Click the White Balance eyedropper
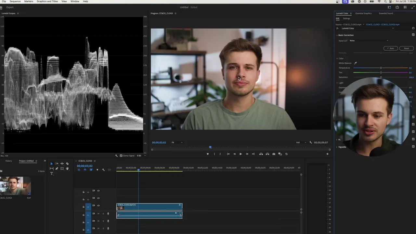 [355, 63]
